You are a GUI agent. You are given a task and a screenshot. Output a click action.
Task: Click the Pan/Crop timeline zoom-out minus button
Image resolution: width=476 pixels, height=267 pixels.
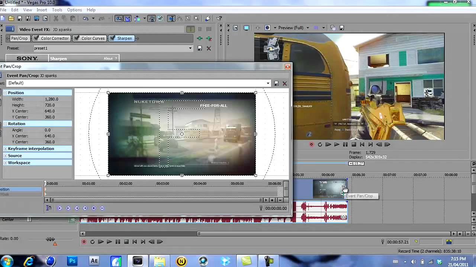coord(280,200)
